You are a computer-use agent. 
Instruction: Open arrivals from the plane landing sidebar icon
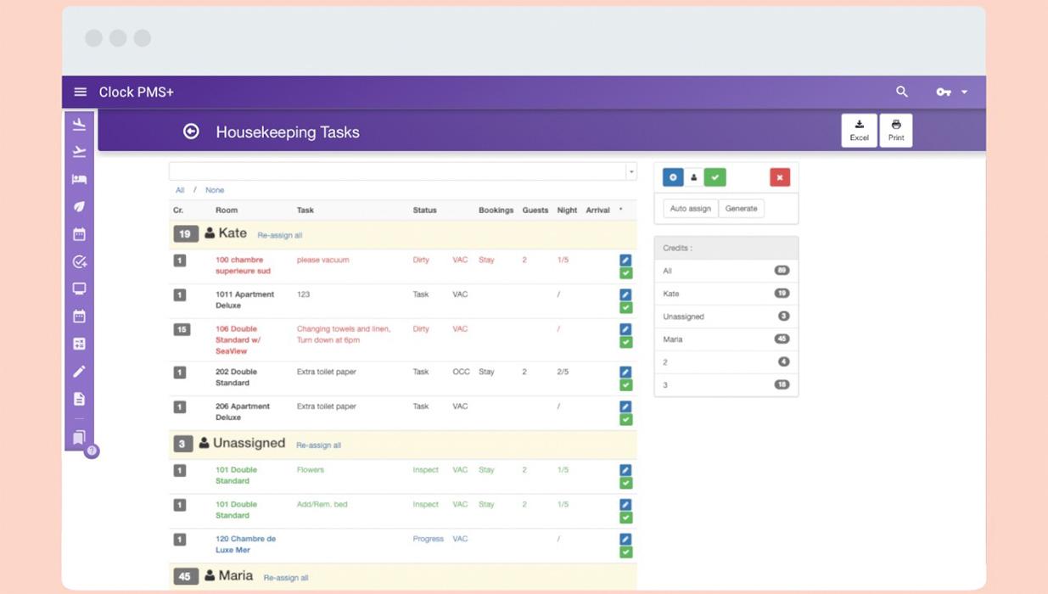tap(79, 125)
